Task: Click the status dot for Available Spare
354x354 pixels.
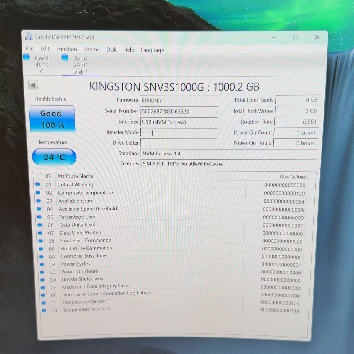Action: click(38, 201)
